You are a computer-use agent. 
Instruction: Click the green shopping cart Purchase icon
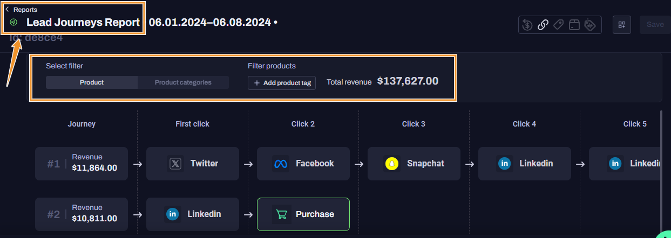click(281, 214)
